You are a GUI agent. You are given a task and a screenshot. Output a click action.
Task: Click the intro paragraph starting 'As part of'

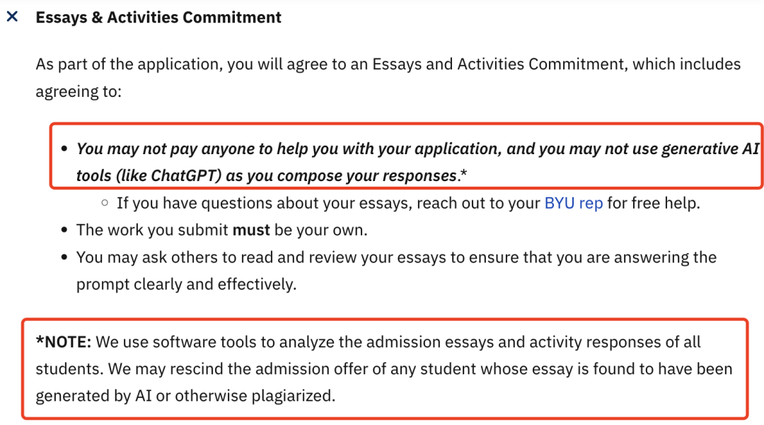388,64
